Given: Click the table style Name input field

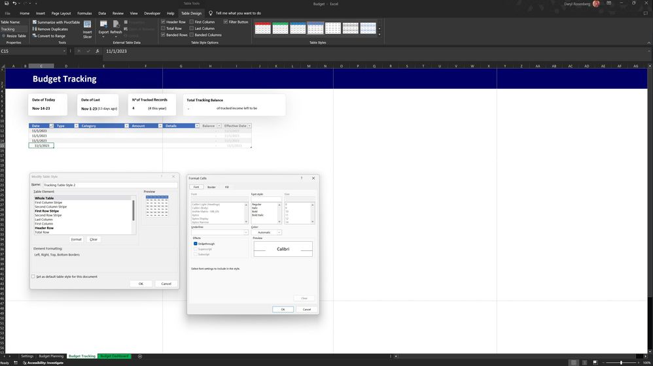Looking at the screenshot, I should (111, 185).
